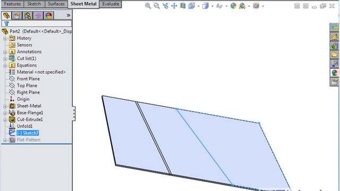
Task: Expand the Equations node
Action: click(5, 66)
